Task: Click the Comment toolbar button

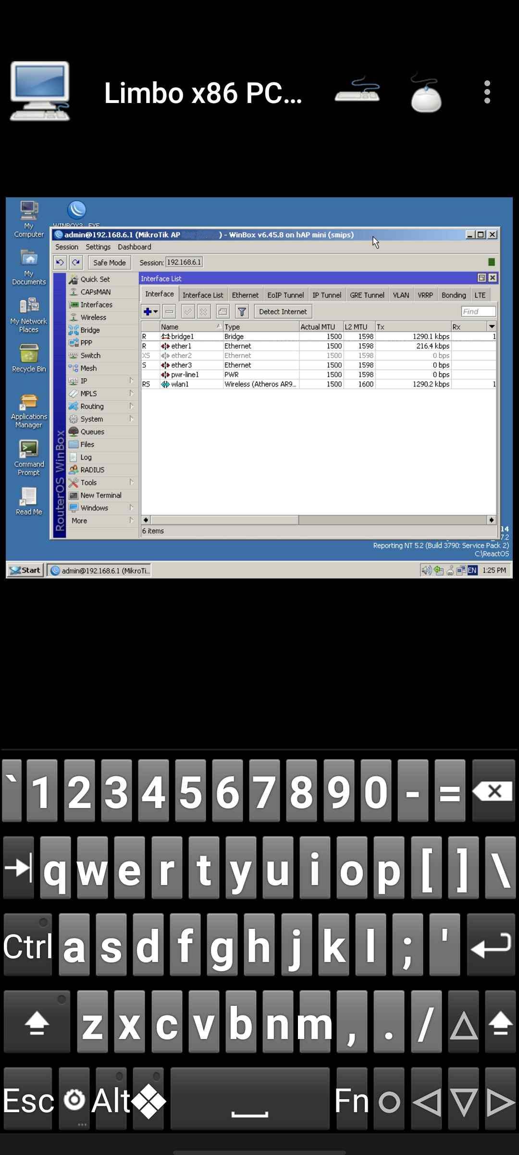Action: pos(222,312)
